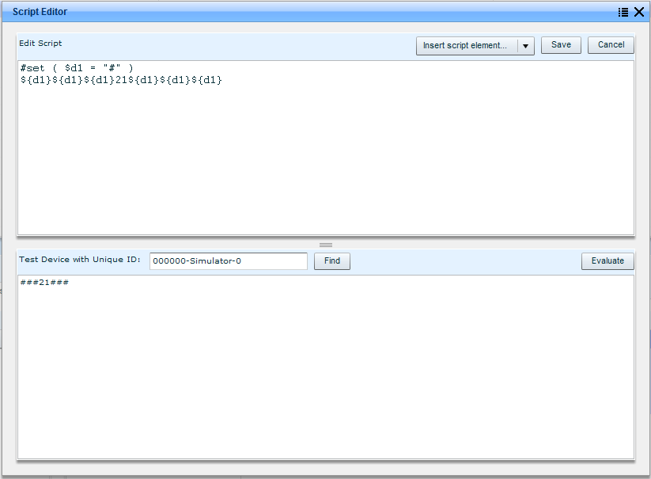The height and width of the screenshot is (479, 651).
Task: Place cursor at 21 in second script line
Action: point(122,80)
